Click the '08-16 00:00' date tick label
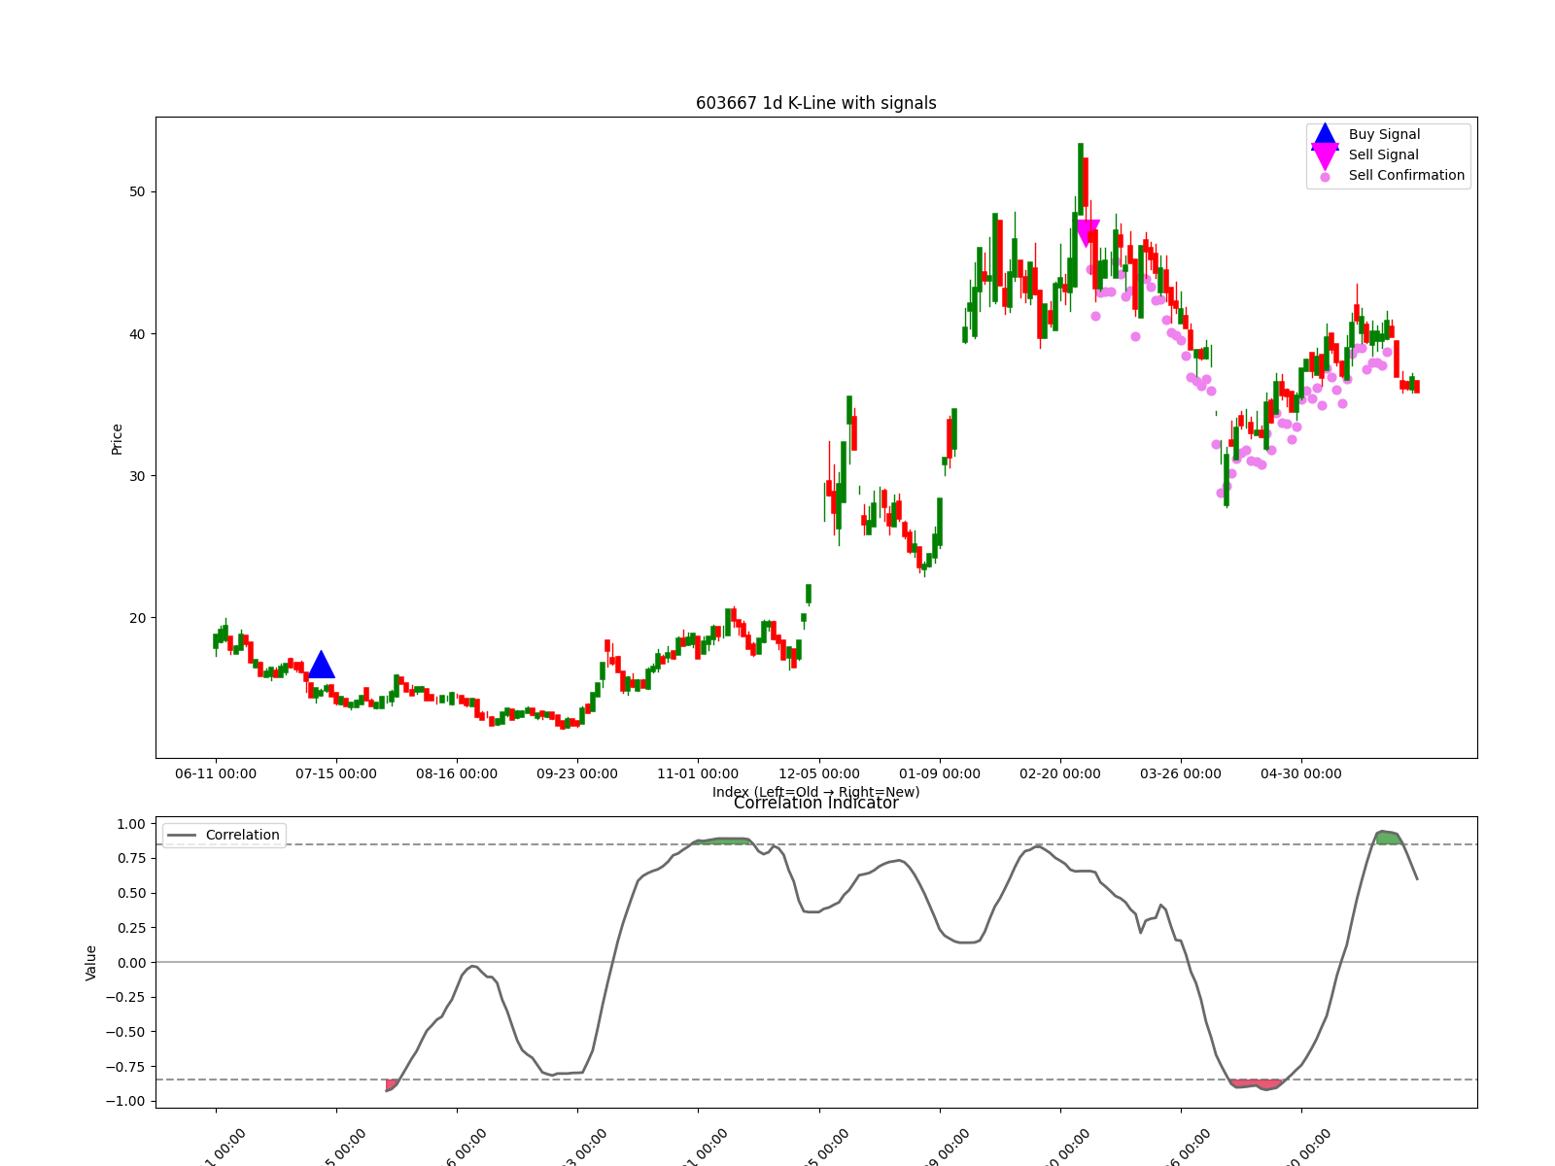1555x1166 pixels. point(457,773)
